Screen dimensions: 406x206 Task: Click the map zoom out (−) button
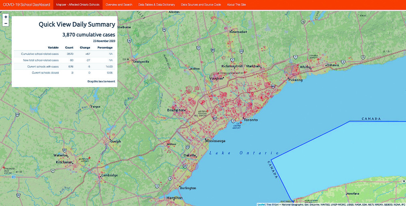(x=6, y=24)
